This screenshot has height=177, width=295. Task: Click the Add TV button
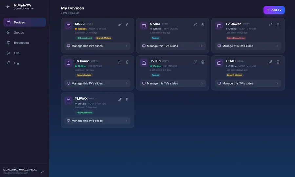pyautogui.click(x=274, y=10)
